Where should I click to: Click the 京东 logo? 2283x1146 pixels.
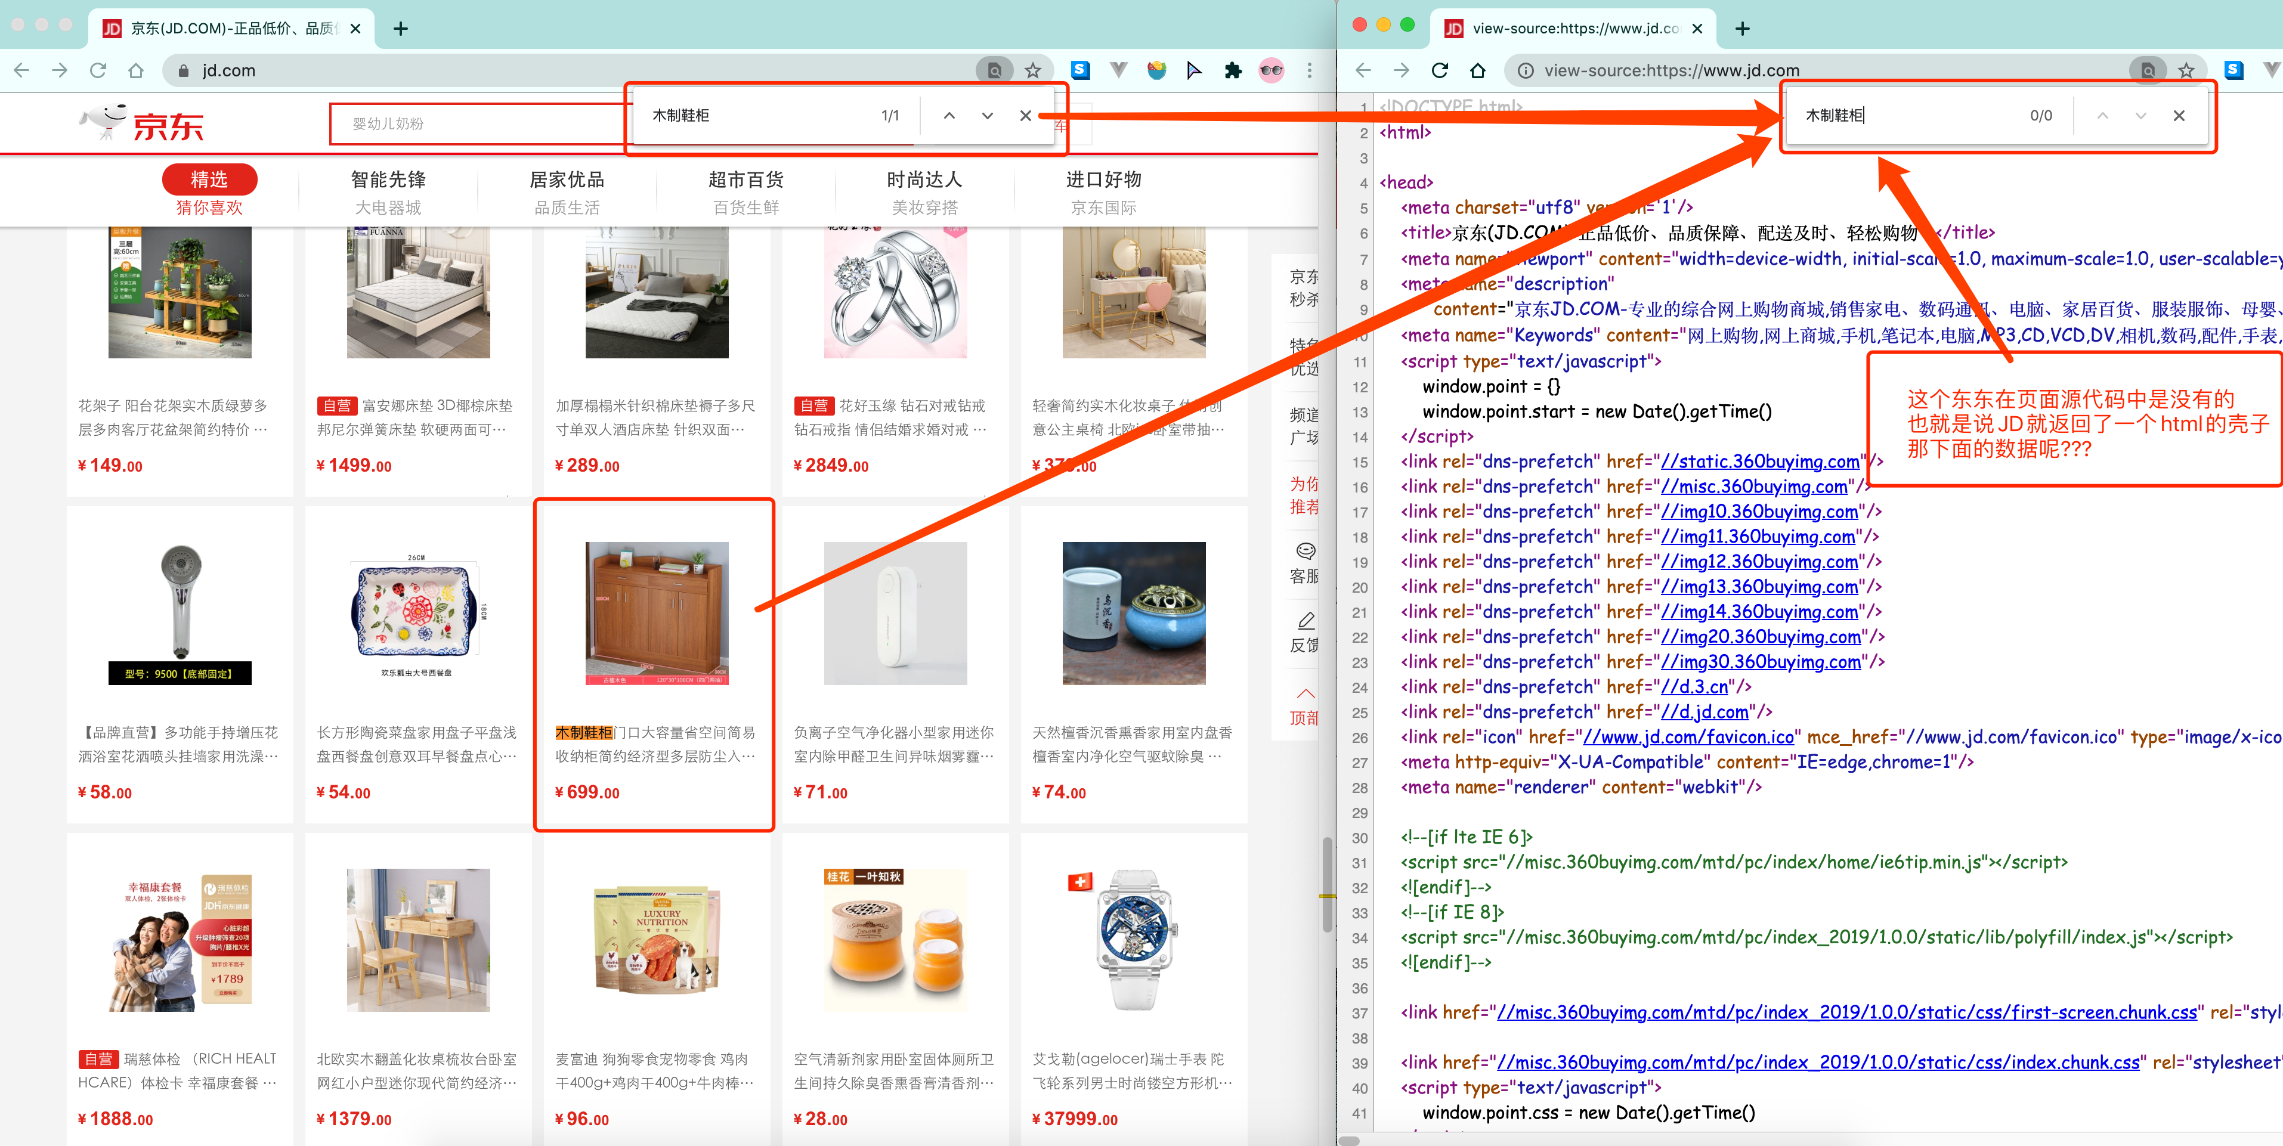(142, 123)
